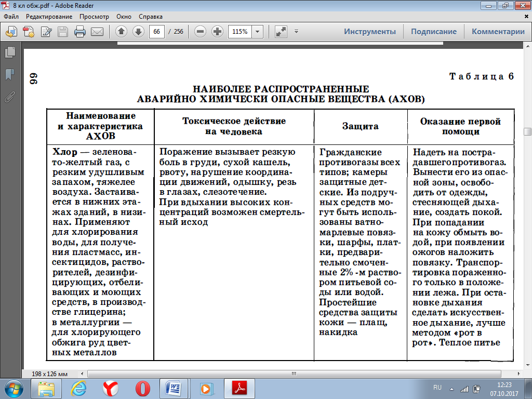Open the Комментарии panel
This screenshot has width=532, height=399.
tap(498, 32)
